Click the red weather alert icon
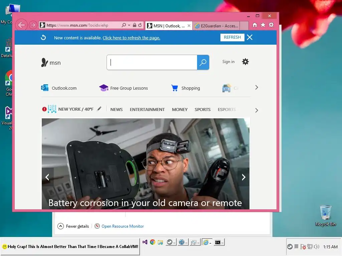The height and width of the screenshot is (256, 342). coord(44,109)
